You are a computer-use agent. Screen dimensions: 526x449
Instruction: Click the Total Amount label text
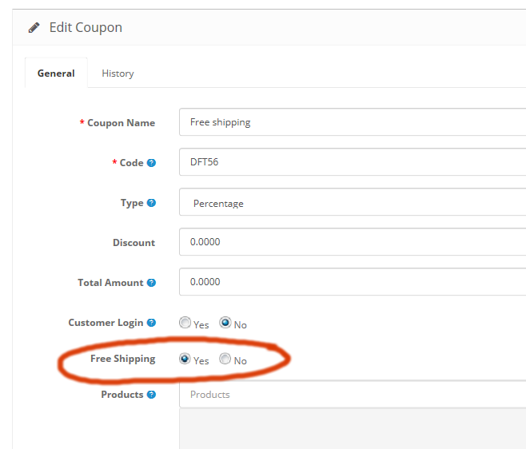tap(110, 283)
